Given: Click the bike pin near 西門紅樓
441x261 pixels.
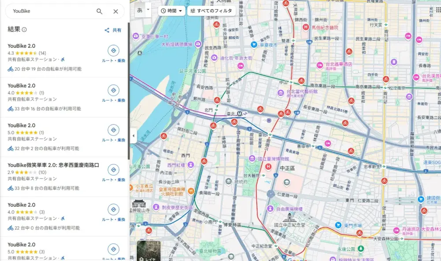Looking at the screenshot, I should [204, 161].
